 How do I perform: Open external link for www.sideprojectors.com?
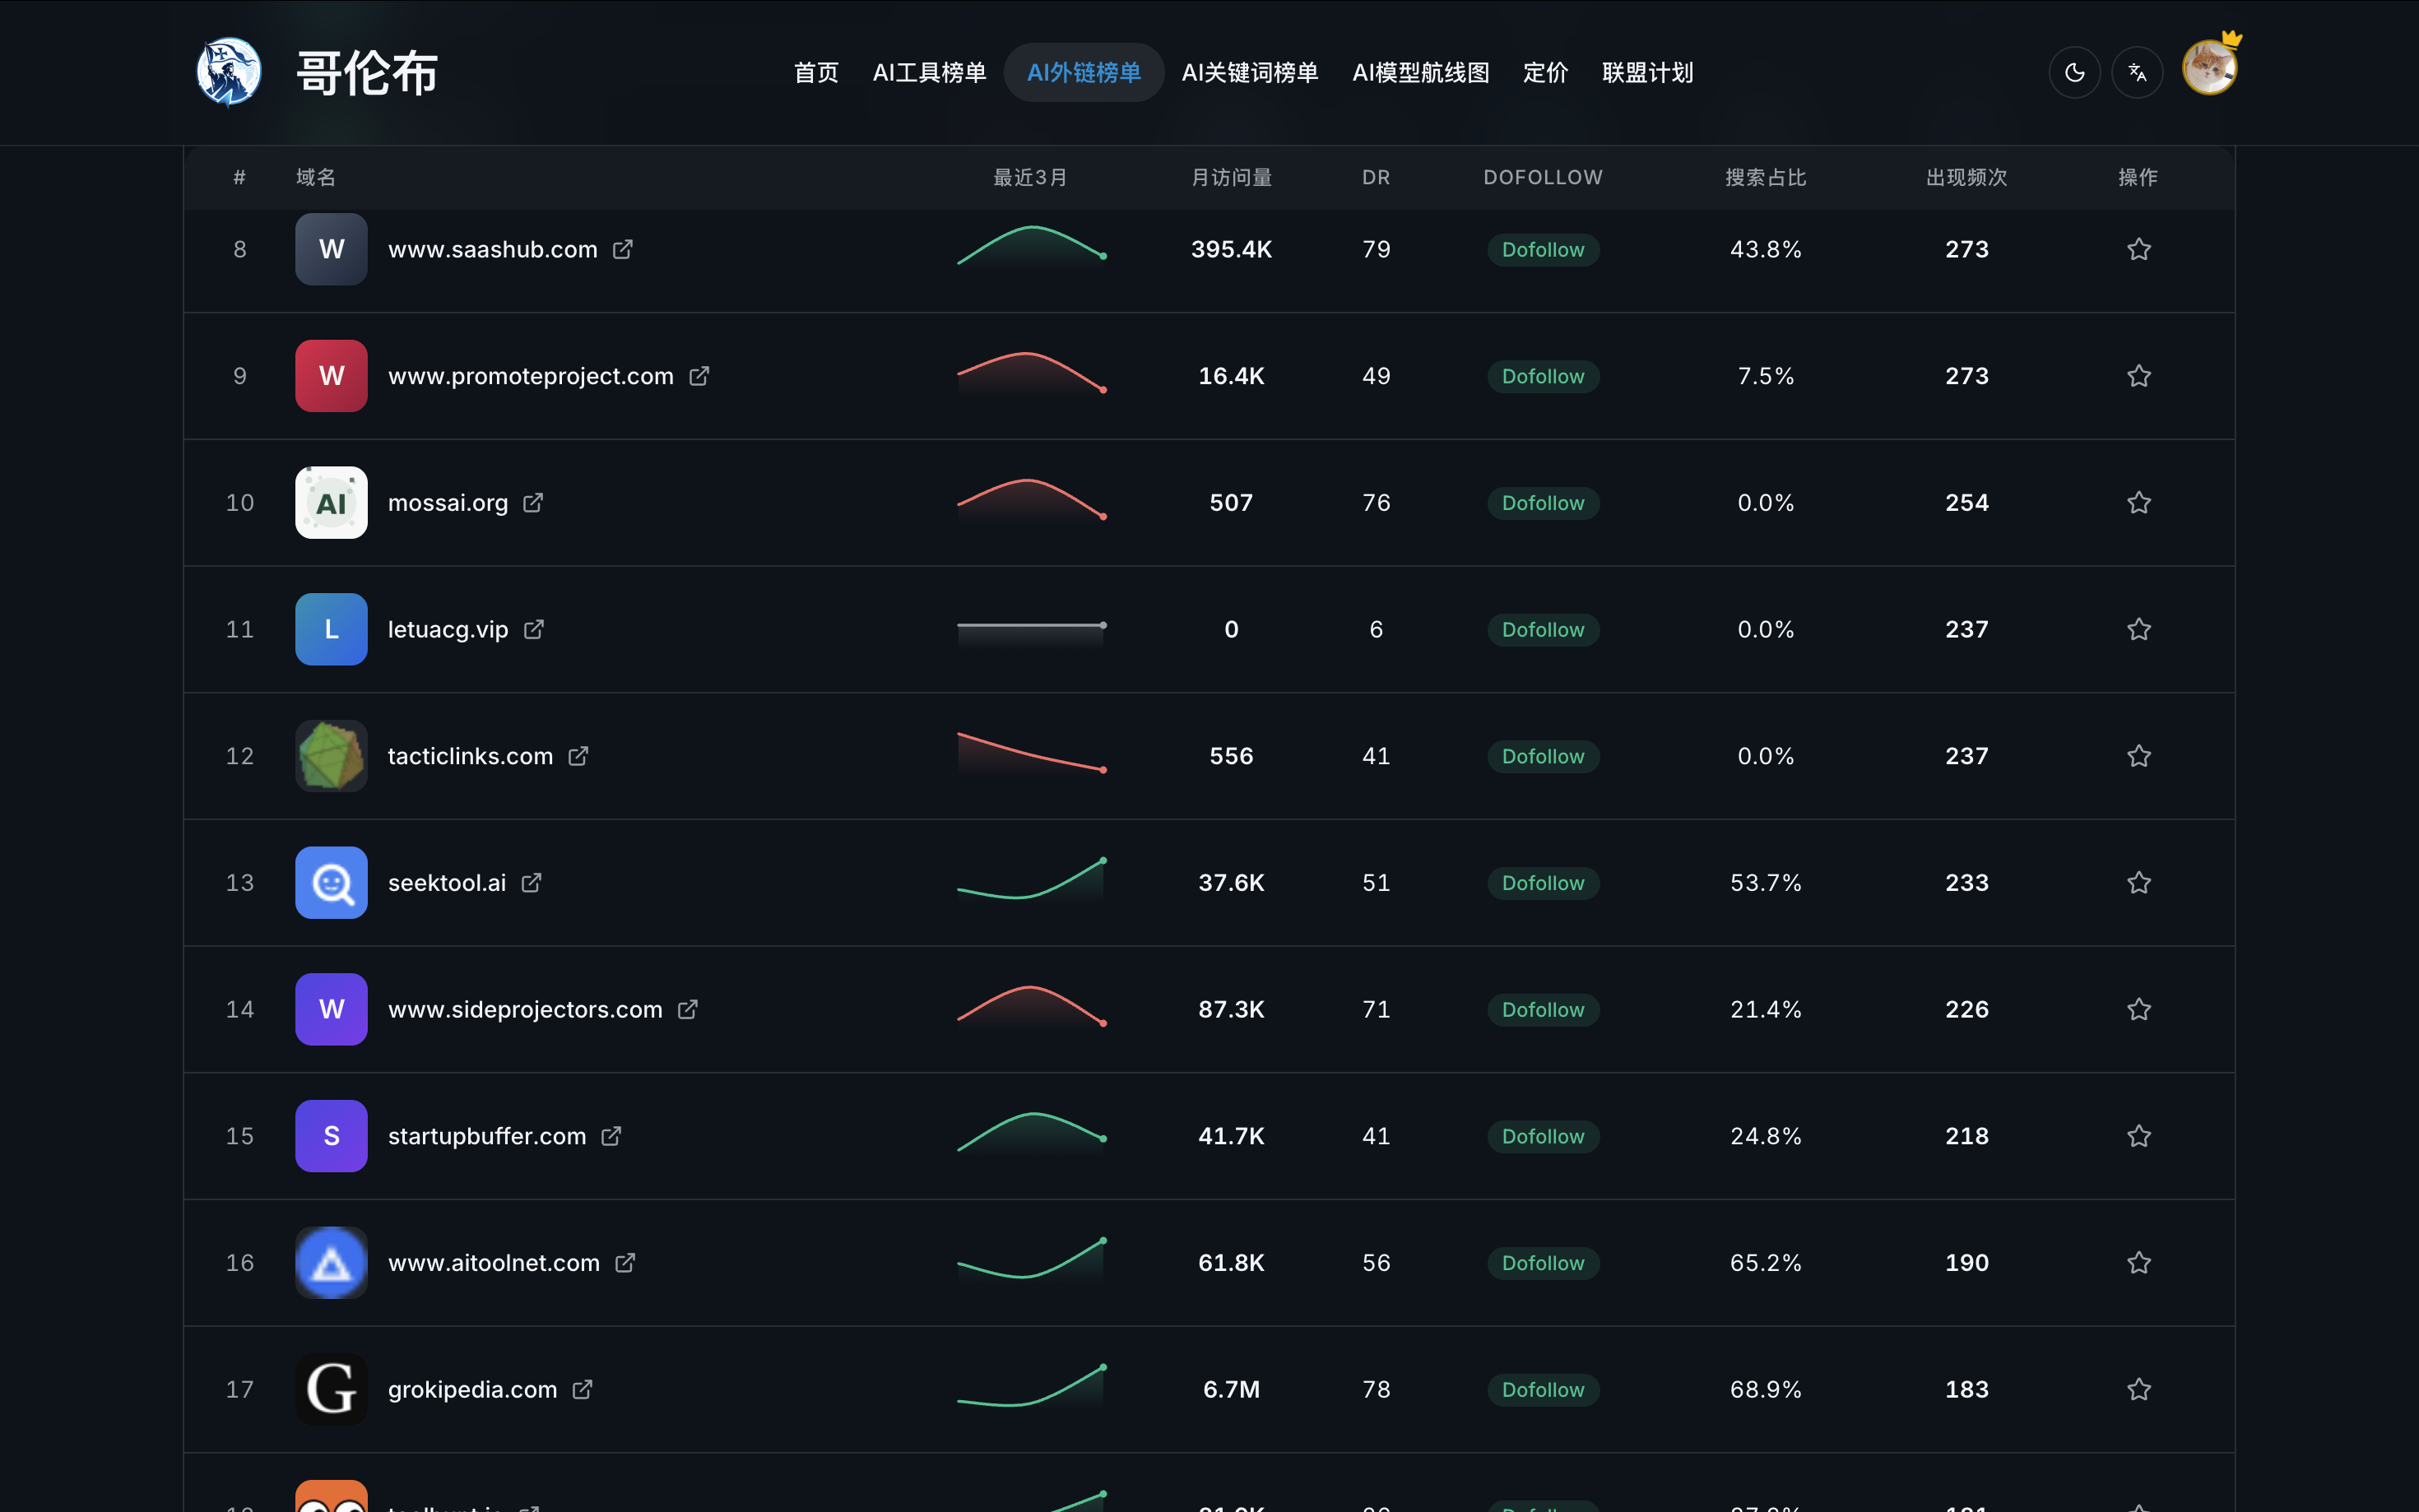[688, 1009]
